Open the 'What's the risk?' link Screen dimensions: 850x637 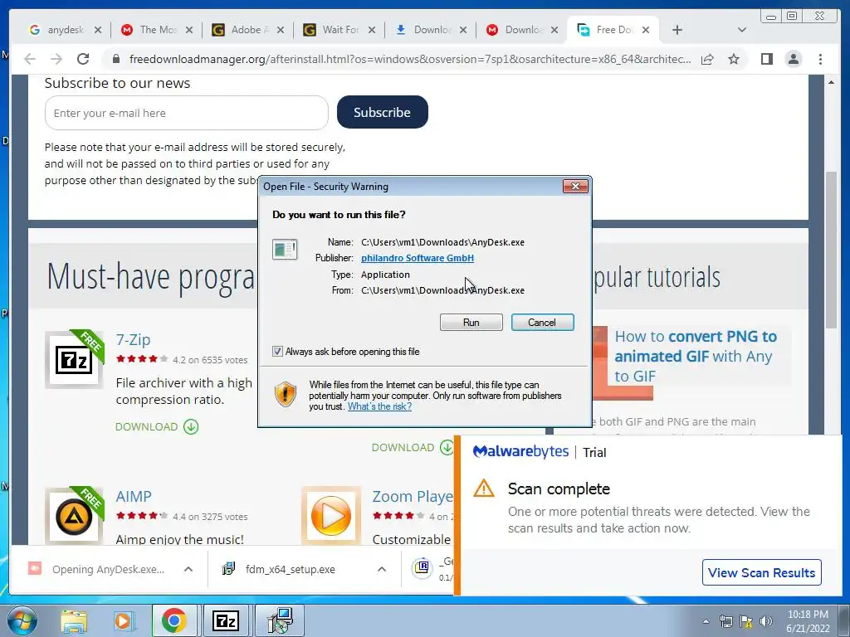pos(379,406)
